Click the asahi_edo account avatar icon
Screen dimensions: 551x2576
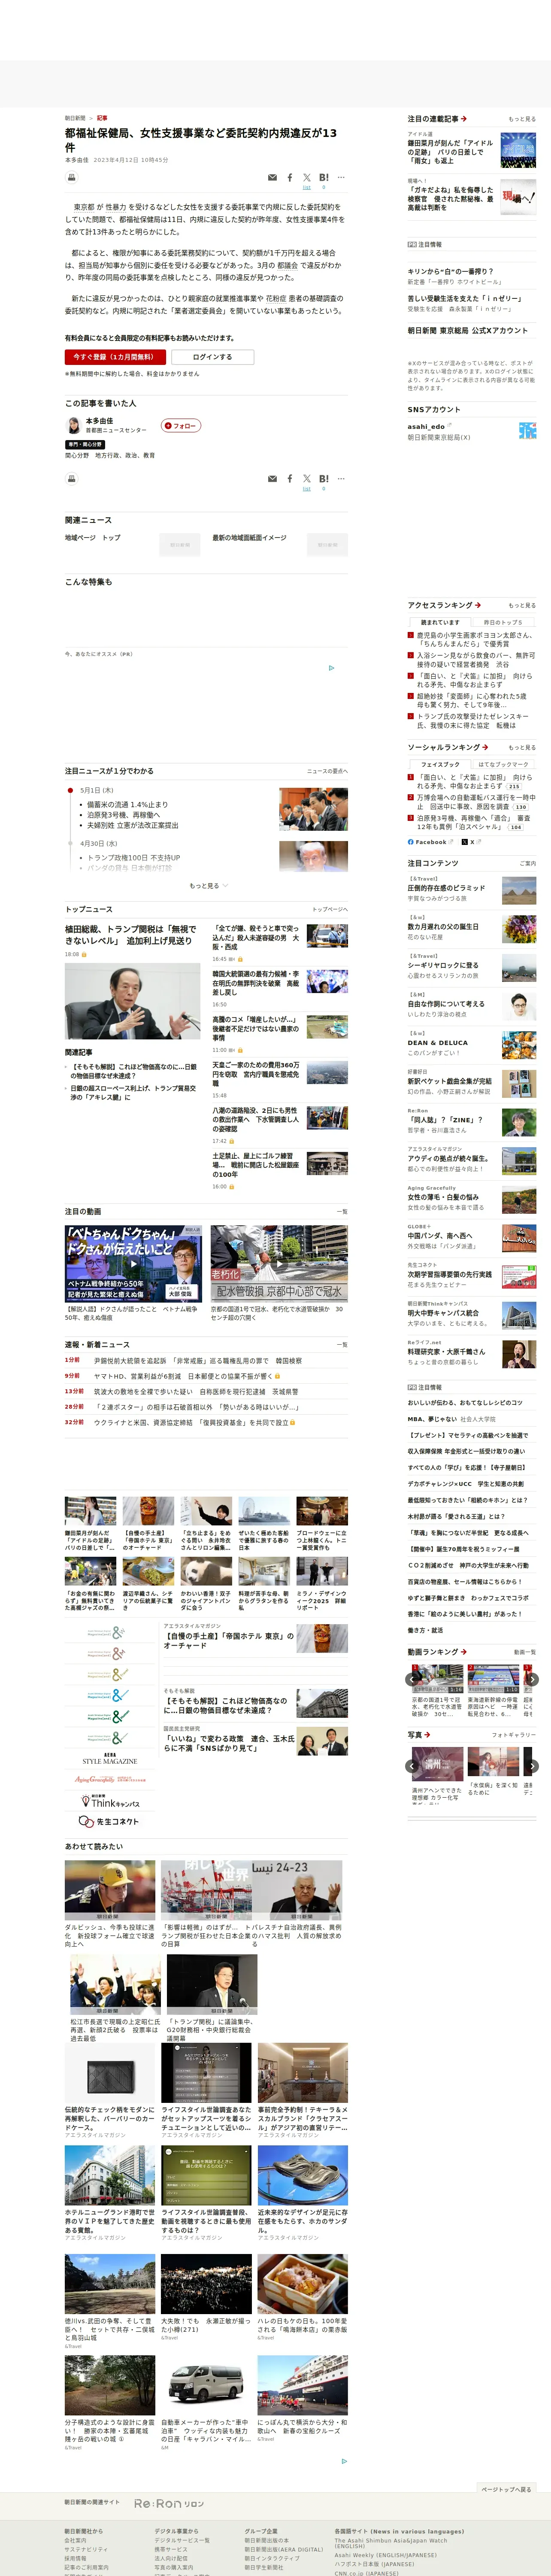point(527,430)
